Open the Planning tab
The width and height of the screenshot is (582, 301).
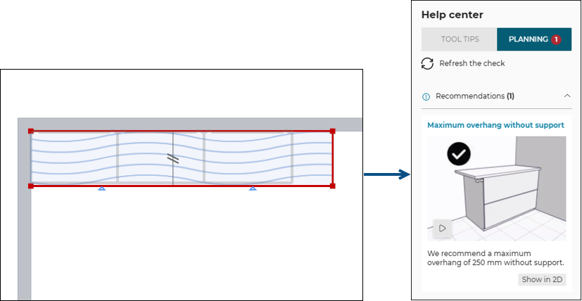(528, 39)
